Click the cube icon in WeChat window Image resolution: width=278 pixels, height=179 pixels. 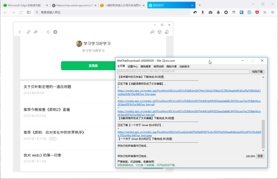pyautogui.click(x=160, y=32)
